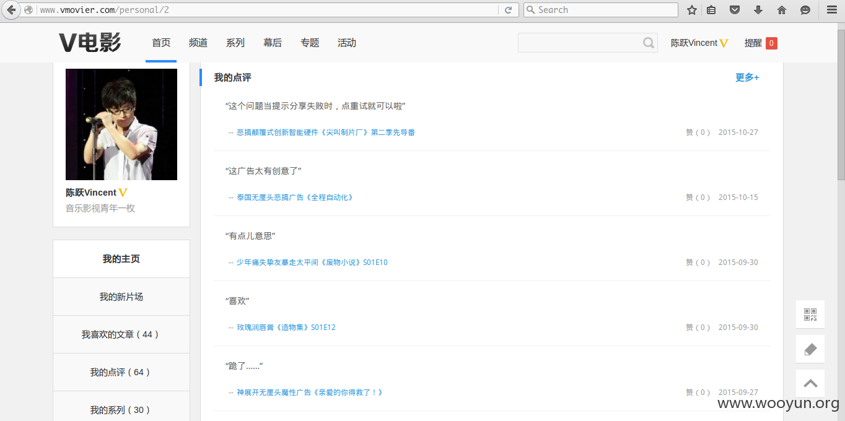Jump to top with the up-chevron icon
This screenshot has width=845, height=421.
coord(810,384)
